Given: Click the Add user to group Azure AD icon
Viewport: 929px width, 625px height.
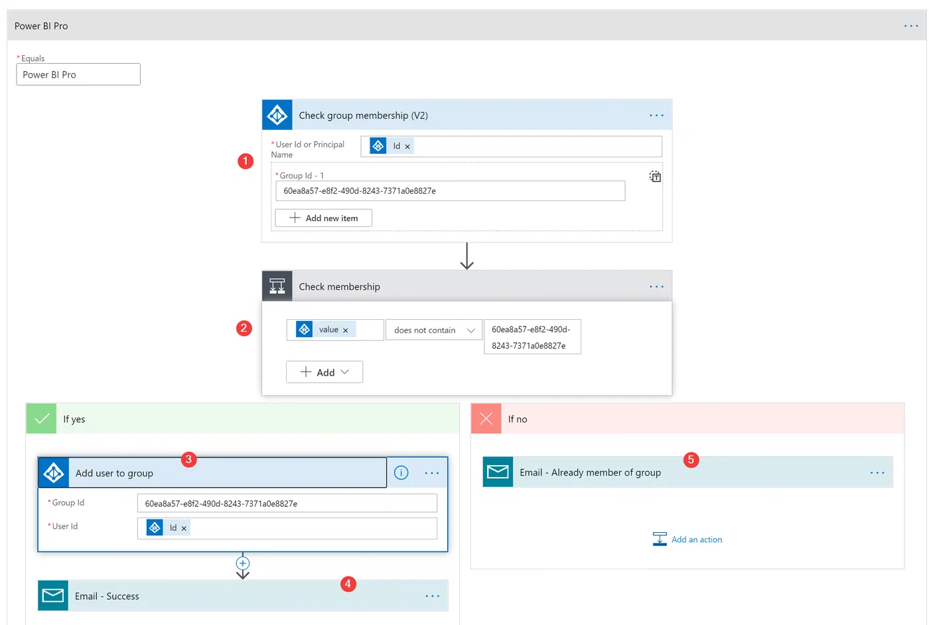Looking at the screenshot, I should (54, 473).
